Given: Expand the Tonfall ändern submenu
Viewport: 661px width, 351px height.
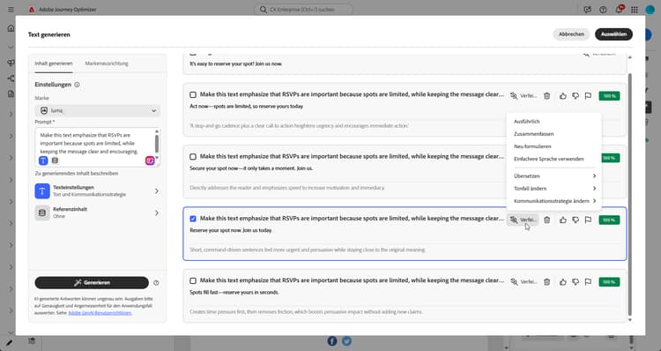Looking at the screenshot, I should coord(554,189).
